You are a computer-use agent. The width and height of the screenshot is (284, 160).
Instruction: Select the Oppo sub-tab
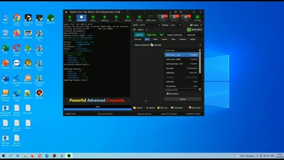pos(174,40)
